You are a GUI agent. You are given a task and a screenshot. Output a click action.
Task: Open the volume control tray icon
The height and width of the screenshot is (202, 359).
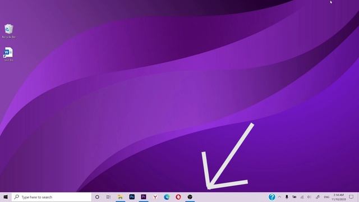tap(309, 197)
